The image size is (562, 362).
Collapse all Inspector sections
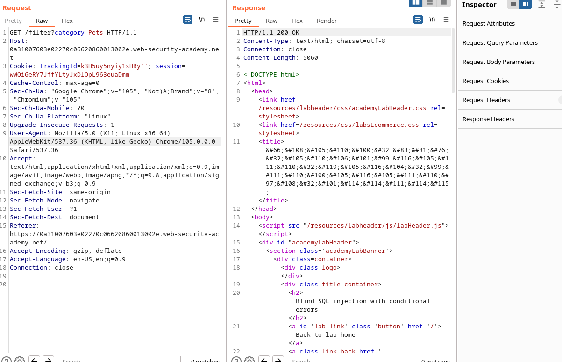tap(556, 4)
